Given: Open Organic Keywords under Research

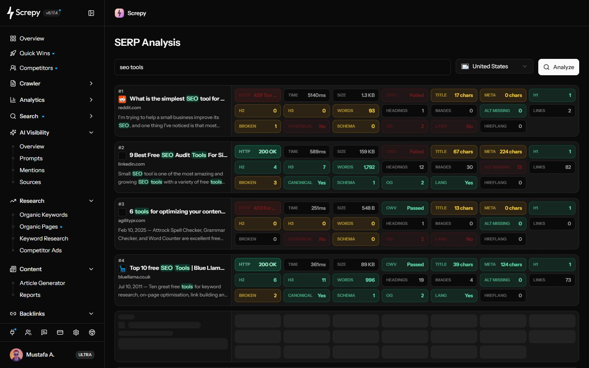Looking at the screenshot, I should [43, 215].
